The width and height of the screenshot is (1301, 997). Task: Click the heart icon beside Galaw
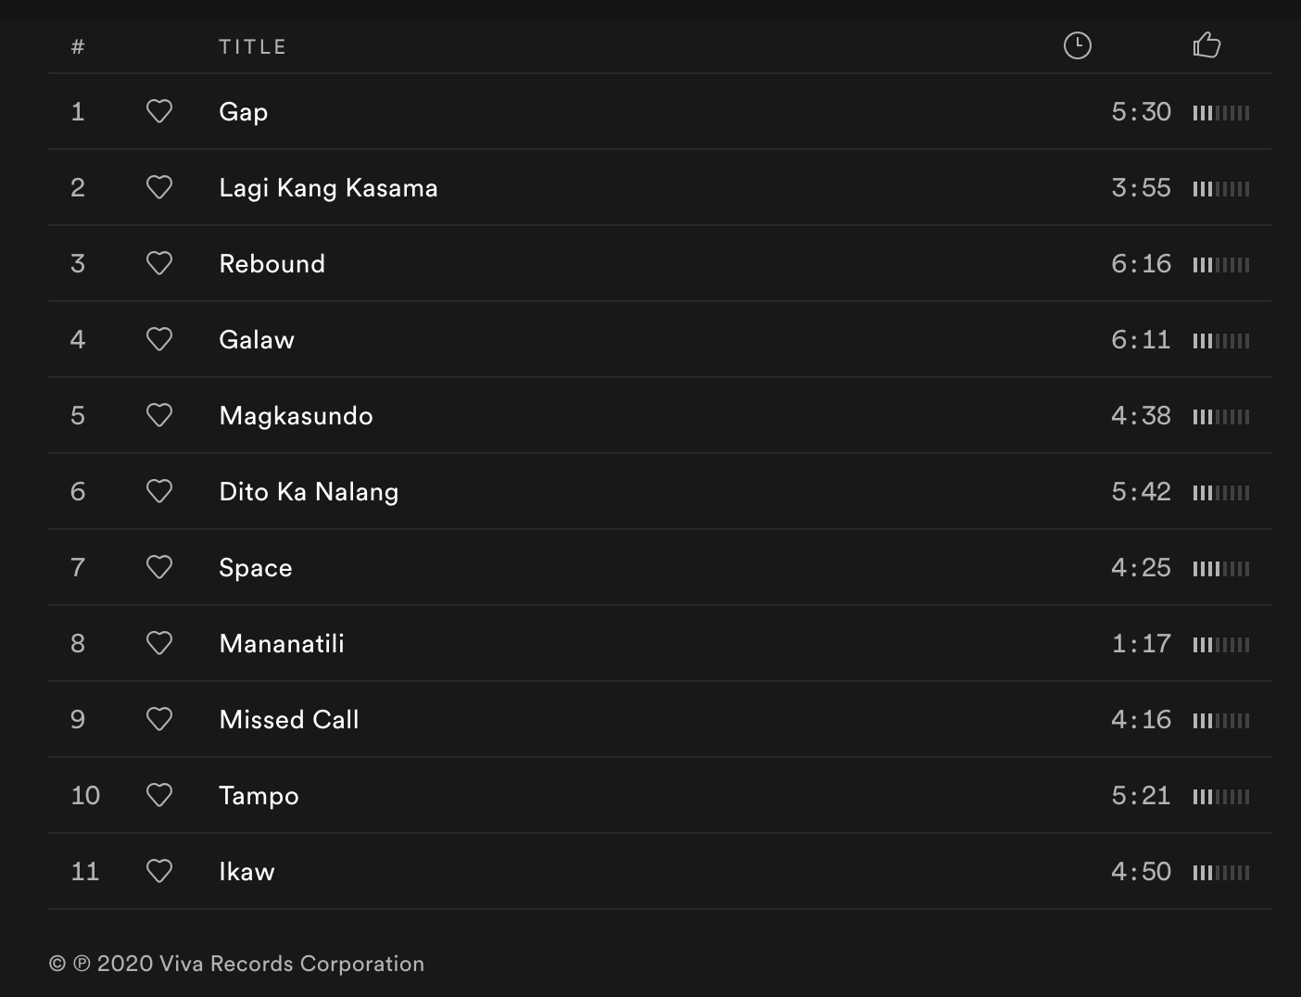tap(159, 339)
